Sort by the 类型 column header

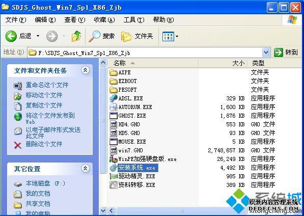[274, 63]
